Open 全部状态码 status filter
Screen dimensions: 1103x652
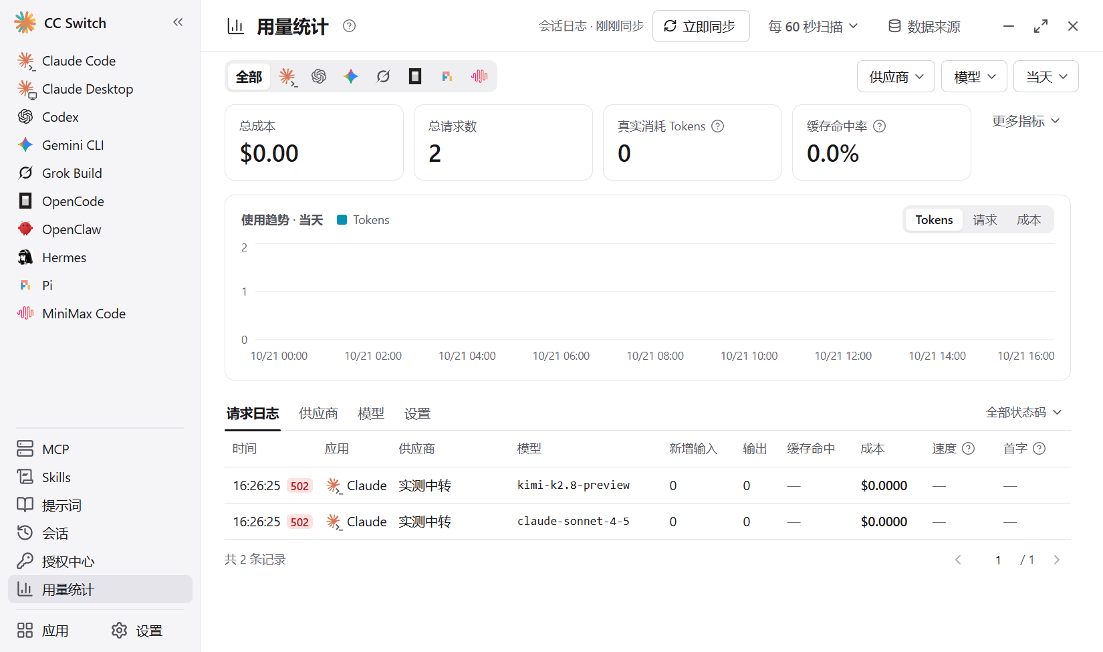pyautogui.click(x=1023, y=413)
